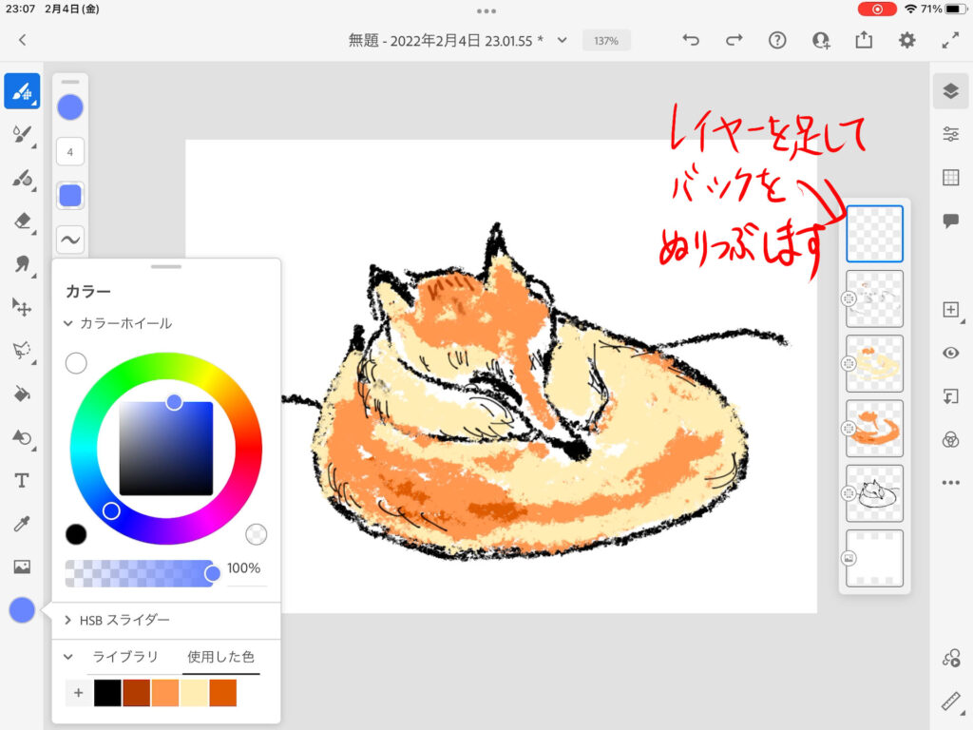The width and height of the screenshot is (973, 730).
Task: Toggle the drawing aids ruler icon
Action: [x=950, y=701]
